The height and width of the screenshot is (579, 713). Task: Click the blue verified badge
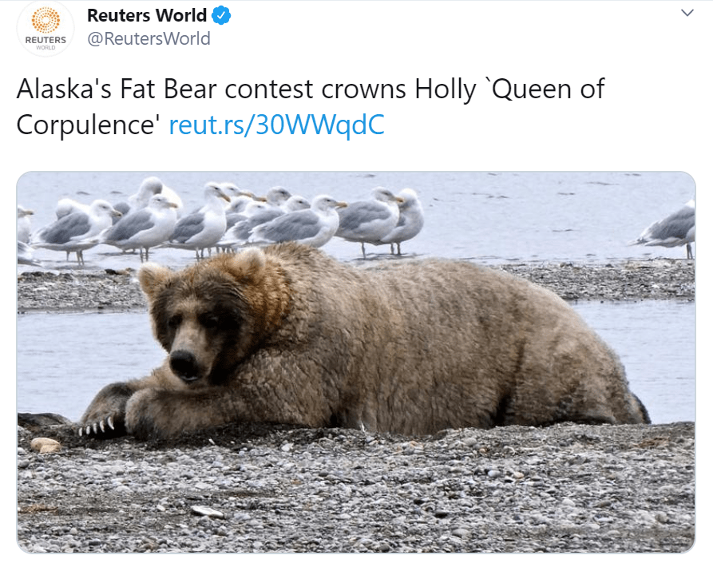[221, 16]
